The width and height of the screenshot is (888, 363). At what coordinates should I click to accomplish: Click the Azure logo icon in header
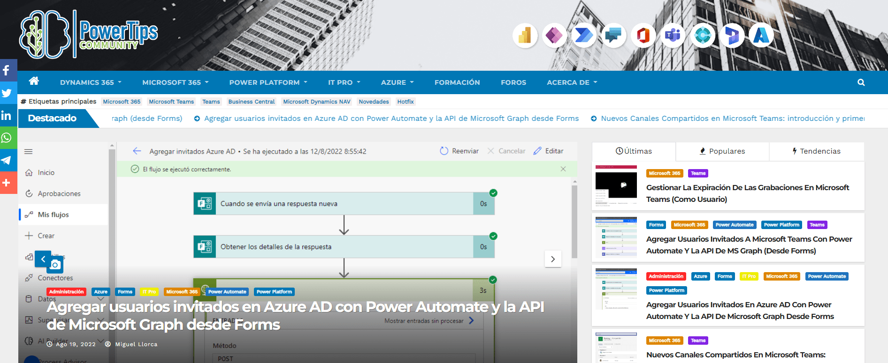[761, 36]
